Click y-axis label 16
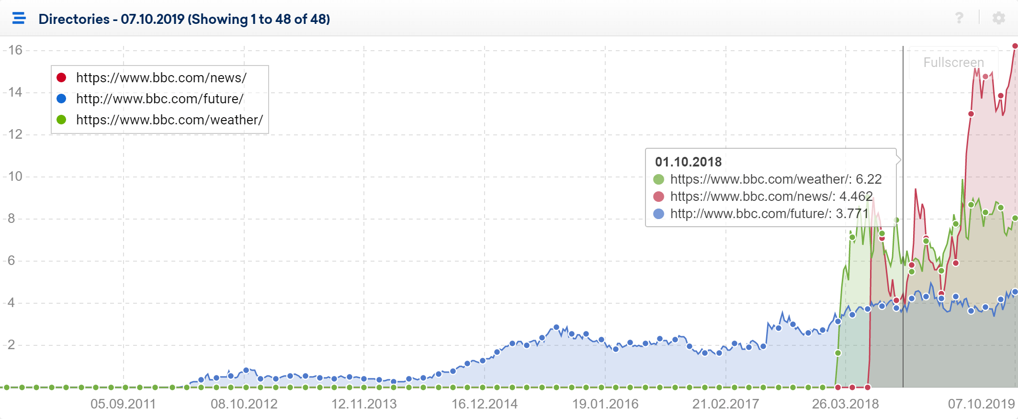The image size is (1018, 419). point(15,50)
